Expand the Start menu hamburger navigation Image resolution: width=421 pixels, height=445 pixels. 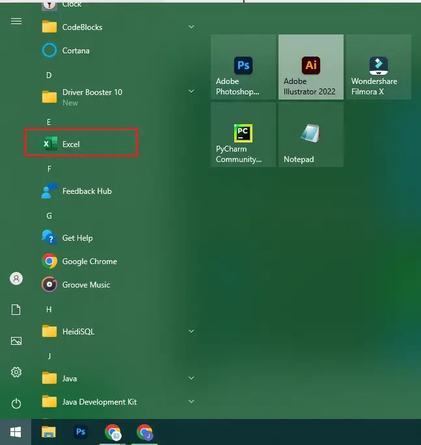point(16,21)
